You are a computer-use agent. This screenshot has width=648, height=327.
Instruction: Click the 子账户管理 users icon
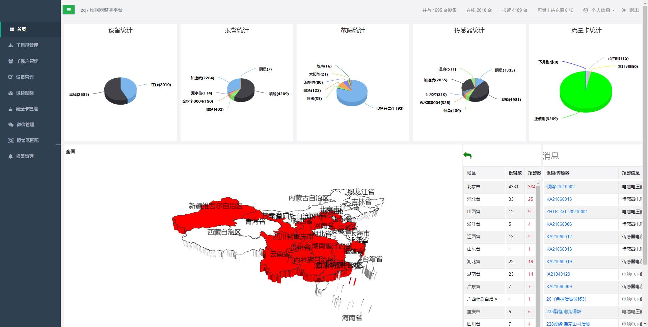[11, 61]
